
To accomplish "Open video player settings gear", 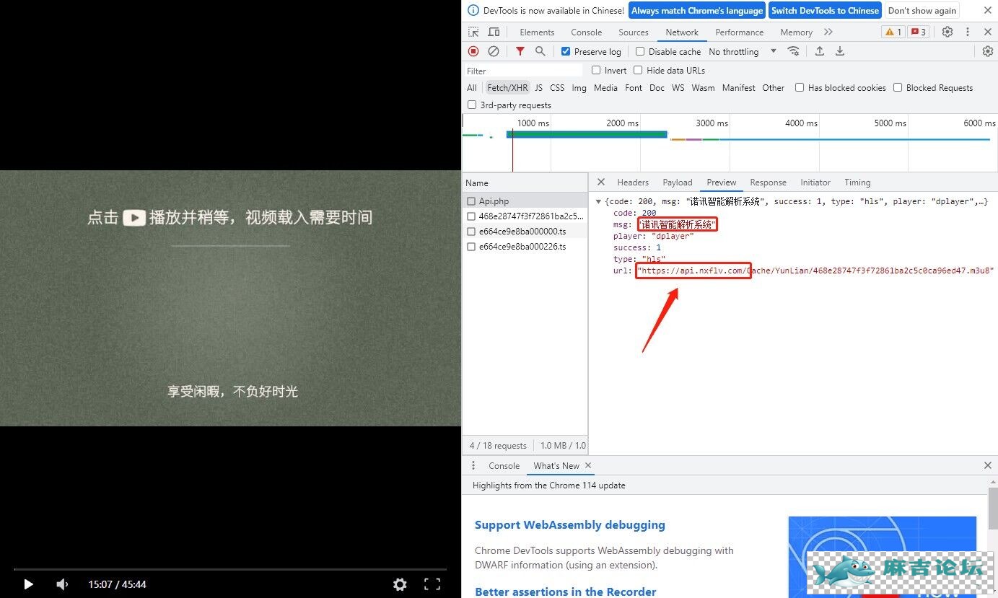I will (400, 584).
